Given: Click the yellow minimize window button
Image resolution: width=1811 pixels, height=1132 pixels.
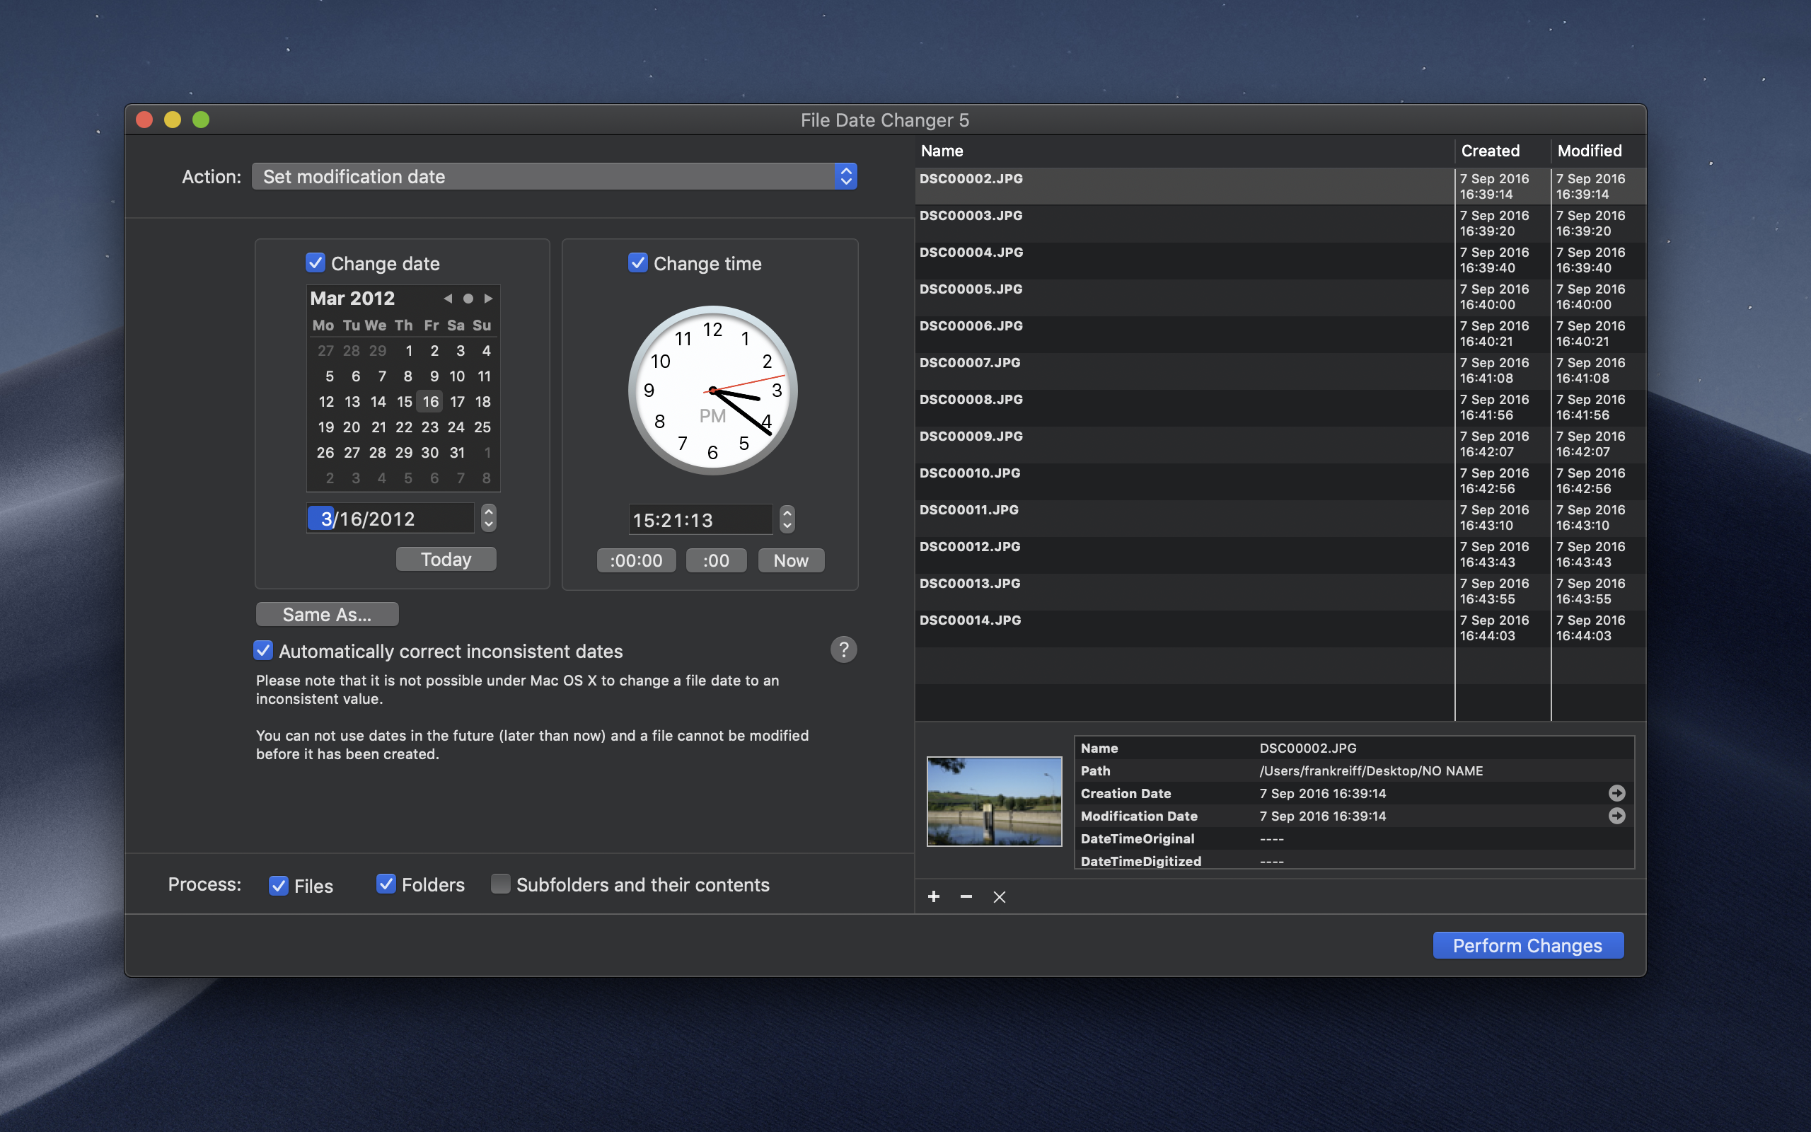Looking at the screenshot, I should point(172,120).
